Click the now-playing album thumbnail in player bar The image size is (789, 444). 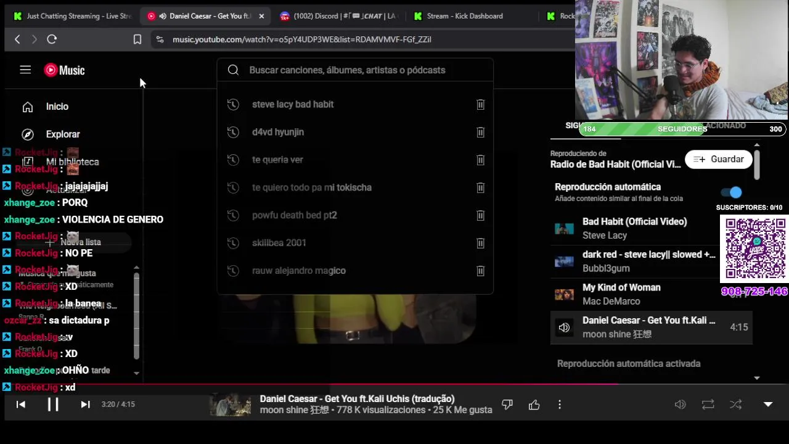click(230, 405)
